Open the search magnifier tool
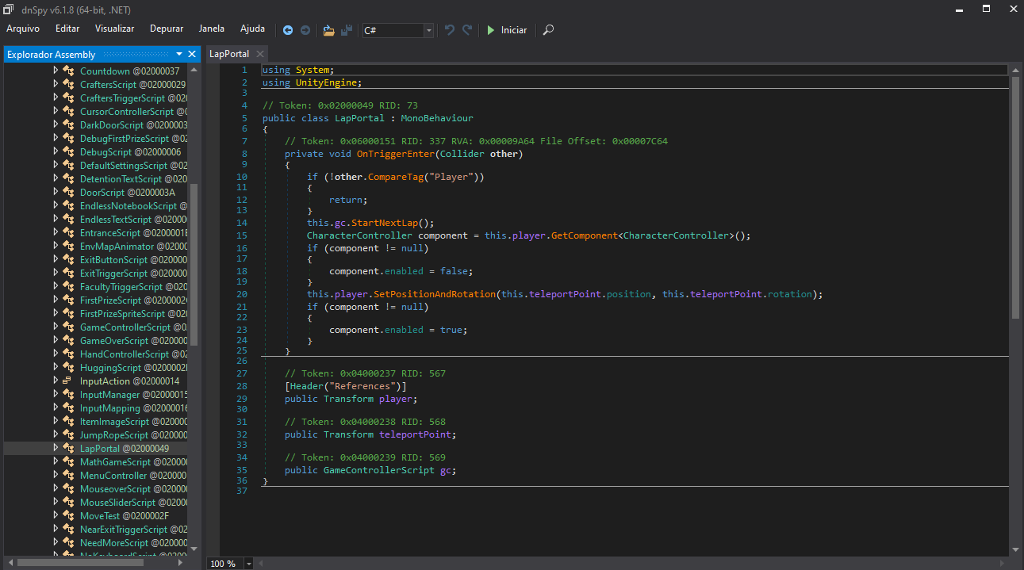The width and height of the screenshot is (1024, 570). (548, 30)
